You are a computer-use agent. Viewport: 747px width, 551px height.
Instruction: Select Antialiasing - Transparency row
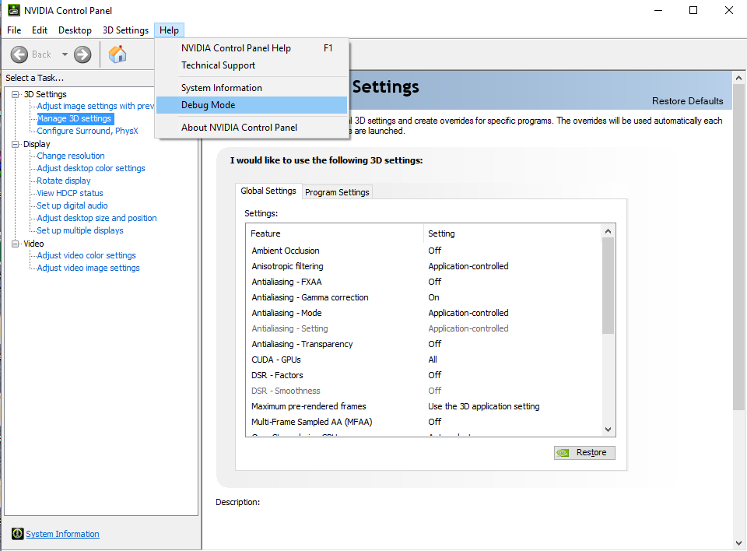click(x=424, y=344)
